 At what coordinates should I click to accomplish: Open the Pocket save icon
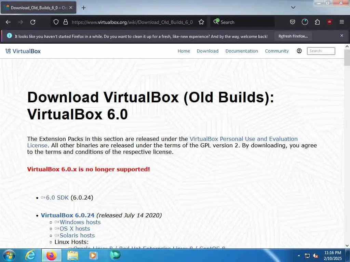pyautogui.click(x=293, y=22)
